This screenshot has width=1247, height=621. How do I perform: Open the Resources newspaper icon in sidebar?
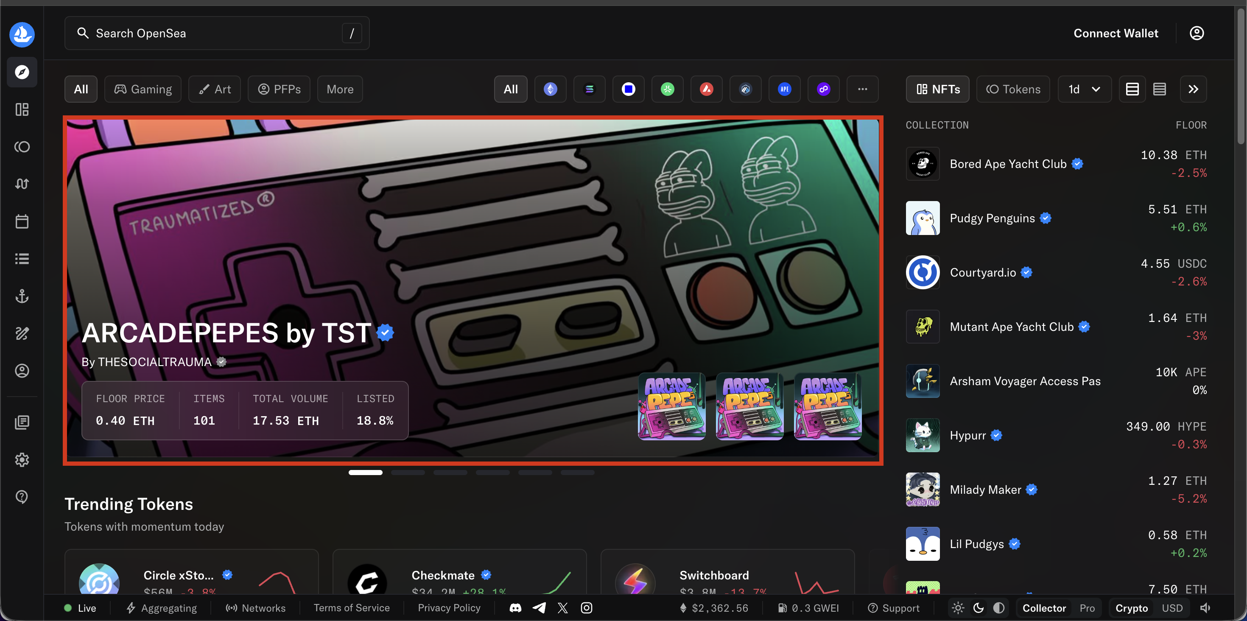22,422
